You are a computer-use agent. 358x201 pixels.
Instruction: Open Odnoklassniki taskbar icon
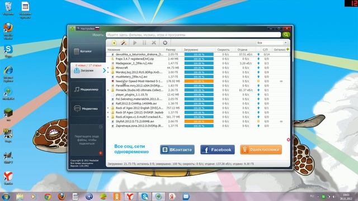[117, 197]
